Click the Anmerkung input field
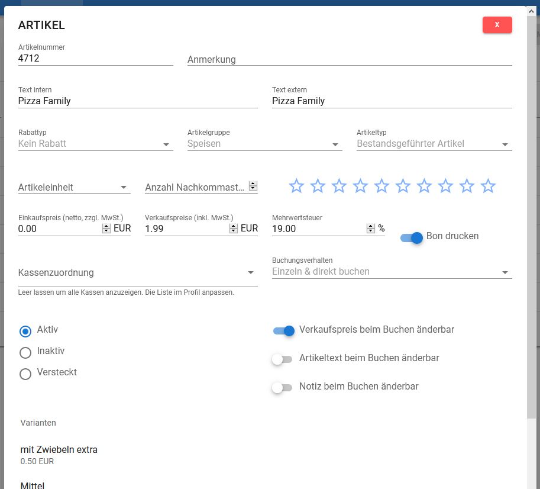The width and height of the screenshot is (540, 489). click(x=349, y=59)
